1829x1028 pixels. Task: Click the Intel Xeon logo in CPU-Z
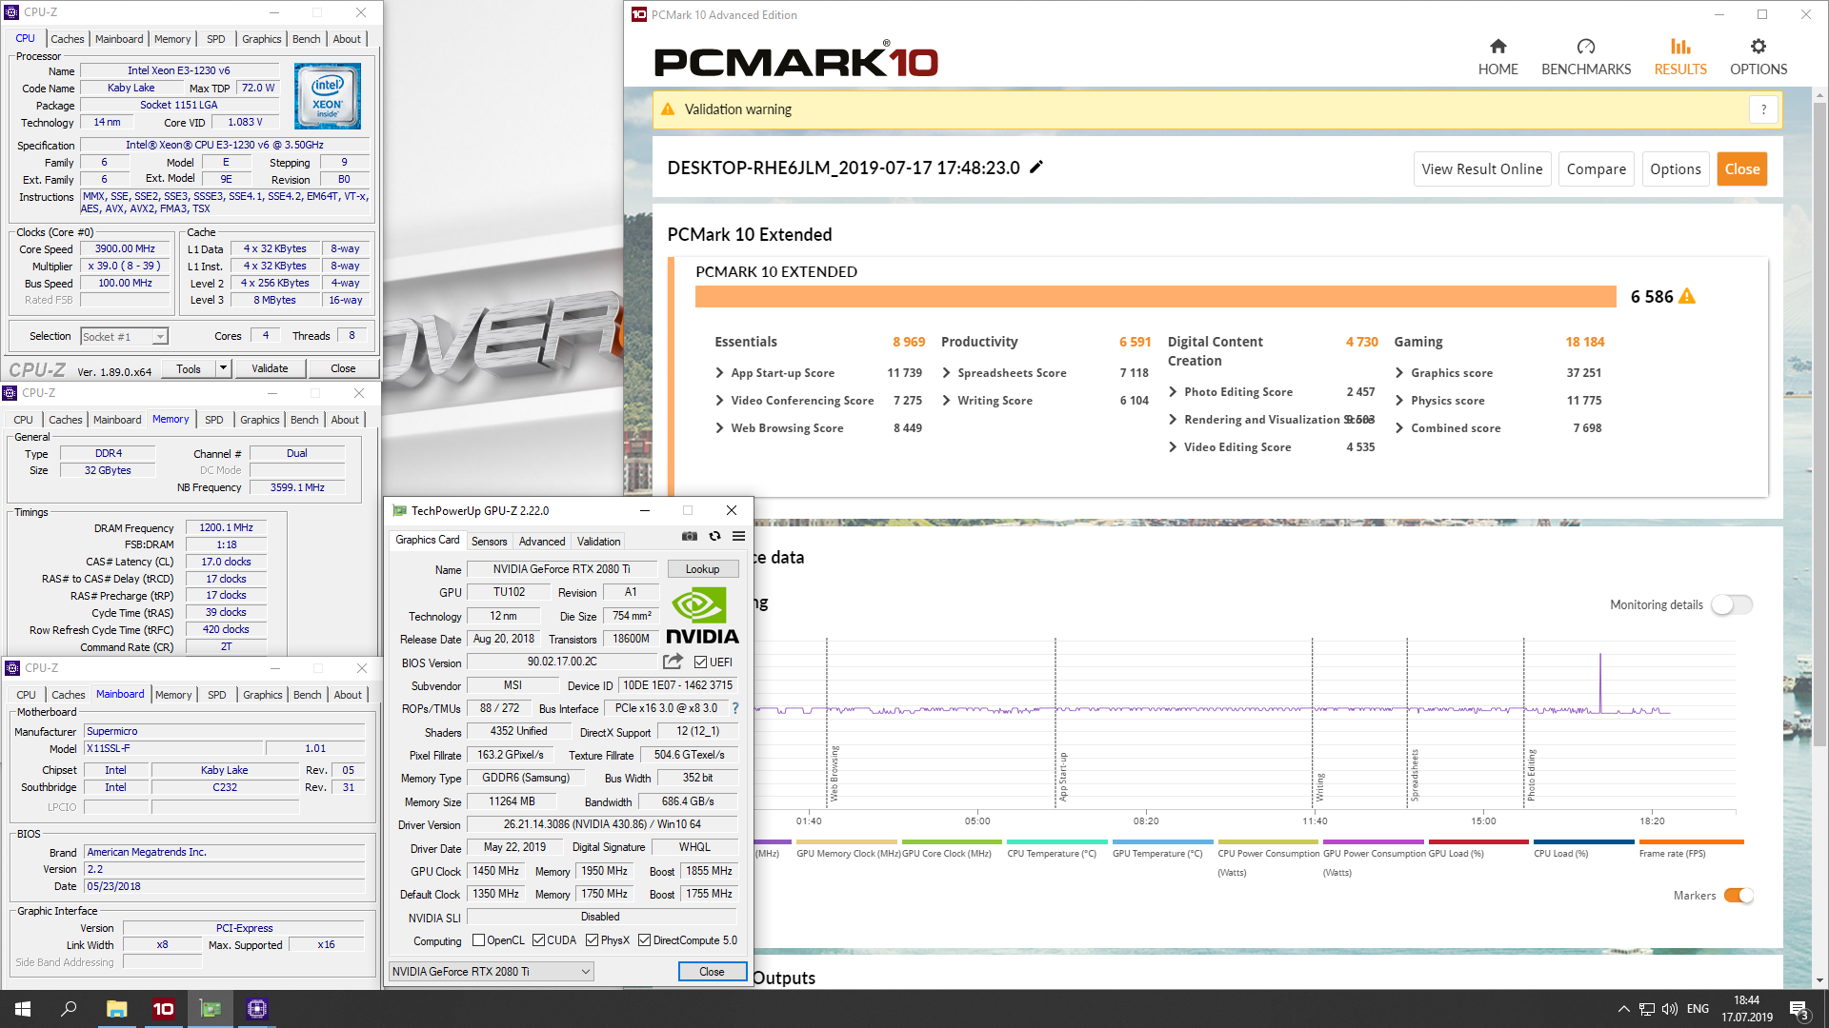(327, 96)
